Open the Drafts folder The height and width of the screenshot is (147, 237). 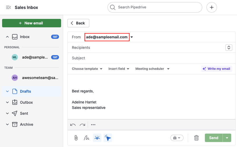pyautogui.click(x=25, y=91)
